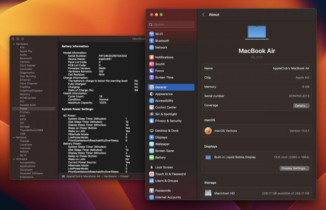The width and height of the screenshot is (326, 210).
Task: Click the Cycle Count value 14
Action: (101, 97)
